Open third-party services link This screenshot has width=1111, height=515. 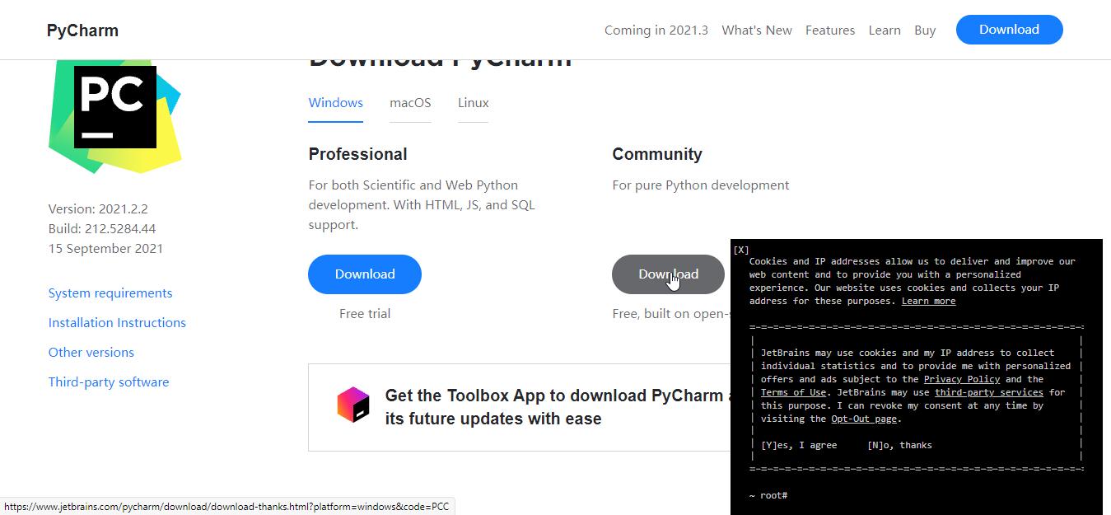click(988, 392)
